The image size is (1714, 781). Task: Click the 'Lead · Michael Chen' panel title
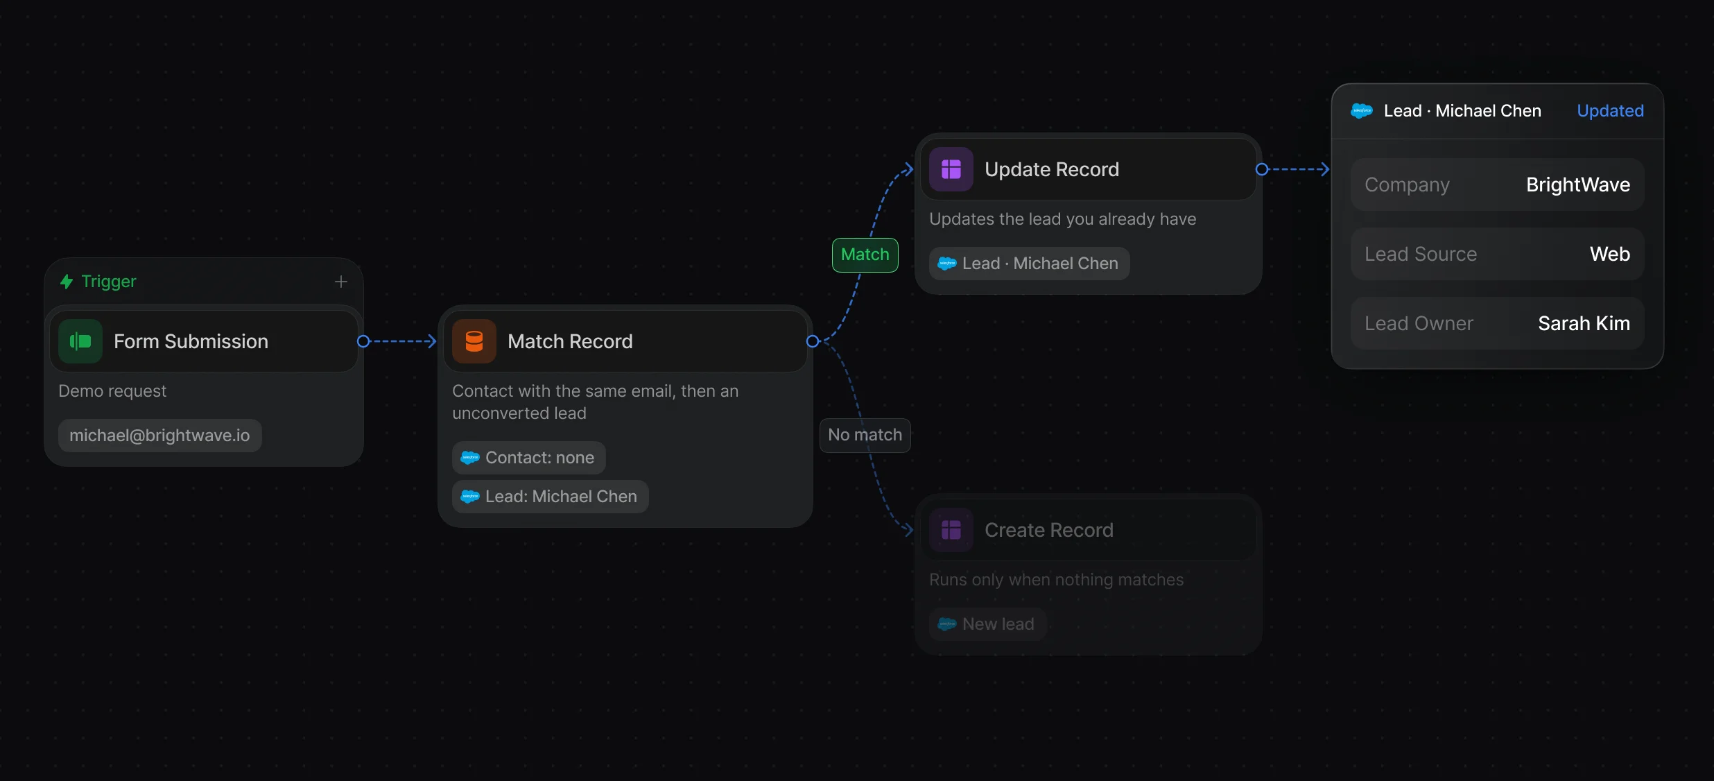click(x=1462, y=111)
